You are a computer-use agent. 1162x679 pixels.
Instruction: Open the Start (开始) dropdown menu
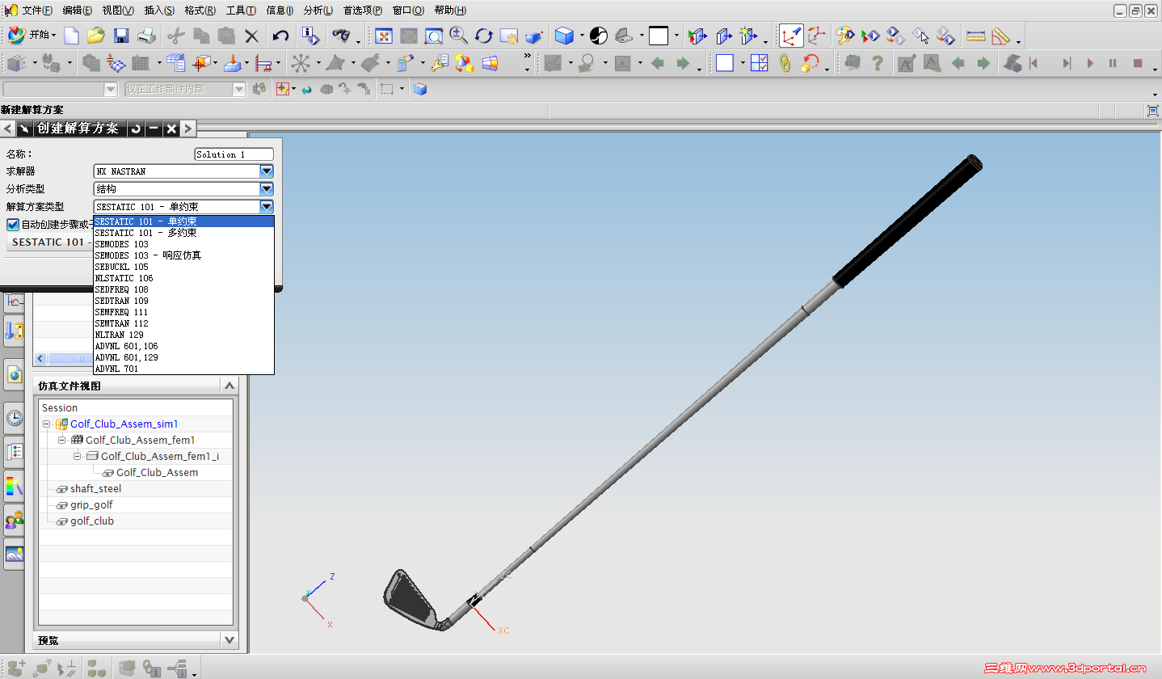33,36
